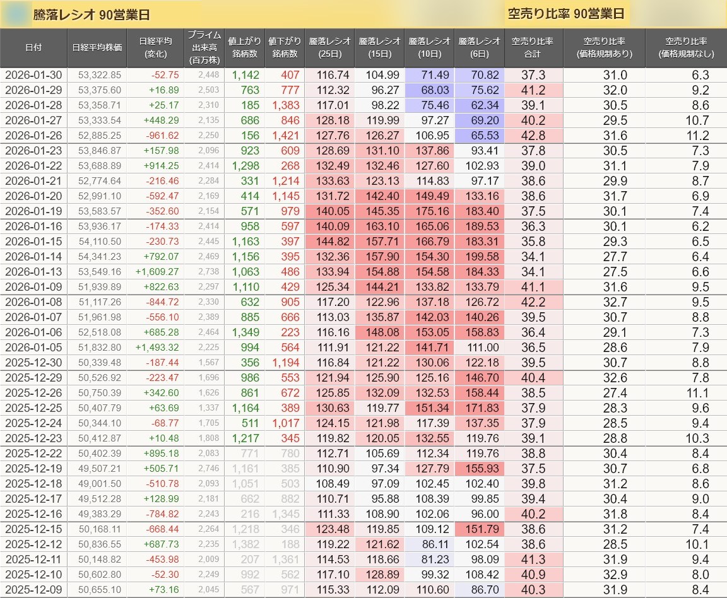Select the 199.58 騰落レシオ cell
The image size is (727, 598).
tap(479, 257)
